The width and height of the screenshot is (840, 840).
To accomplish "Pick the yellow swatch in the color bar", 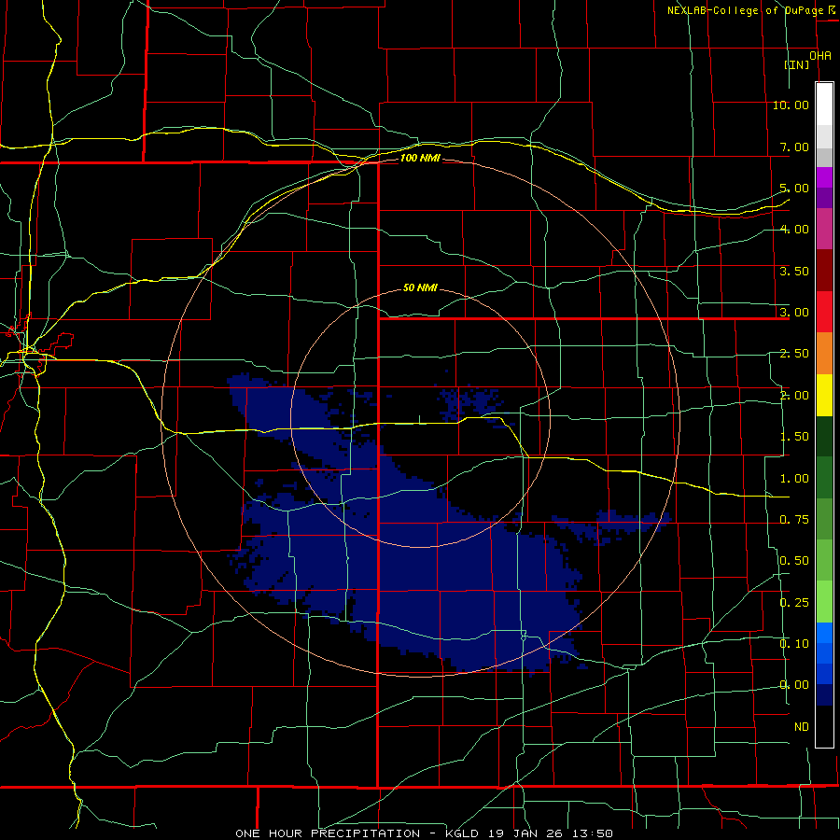I will pyautogui.click(x=824, y=395).
